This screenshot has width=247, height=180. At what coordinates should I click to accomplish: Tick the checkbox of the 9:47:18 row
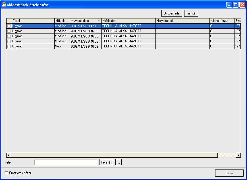coord(9,26)
